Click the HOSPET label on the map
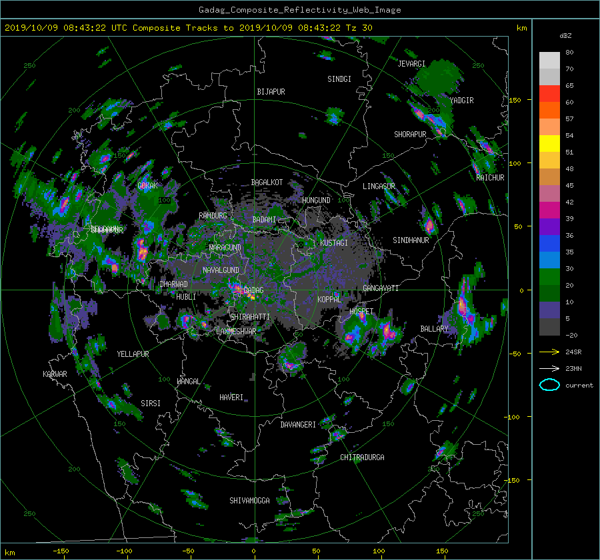The height and width of the screenshot is (560, 600). point(361,312)
